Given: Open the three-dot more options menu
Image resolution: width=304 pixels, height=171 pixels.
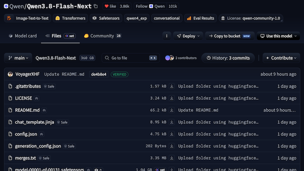Looking at the screenshot, I should [167, 36].
